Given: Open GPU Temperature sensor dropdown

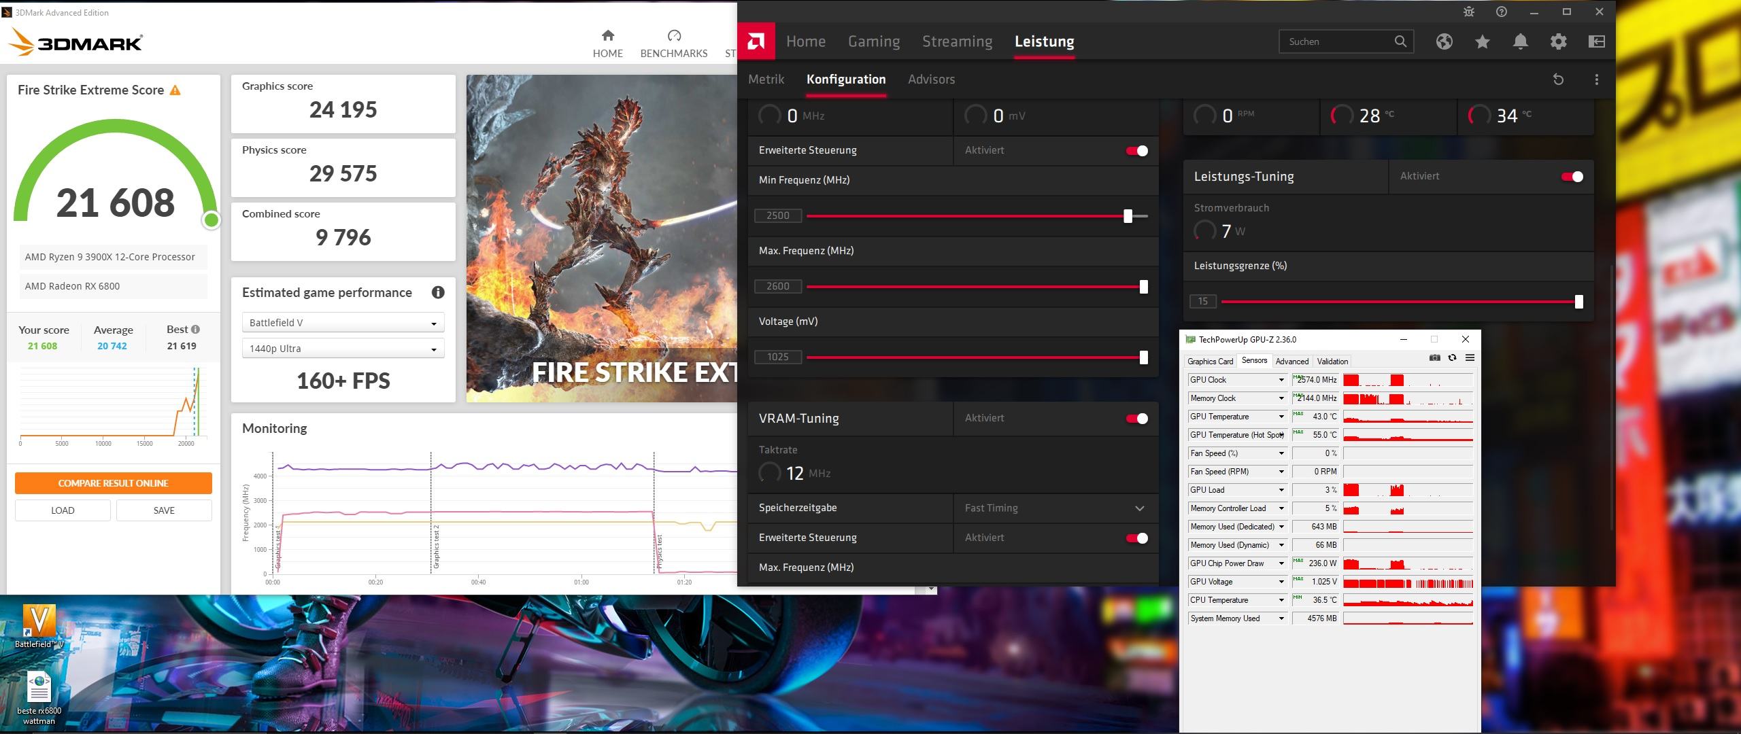Looking at the screenshot, I should coord(1281,417).
